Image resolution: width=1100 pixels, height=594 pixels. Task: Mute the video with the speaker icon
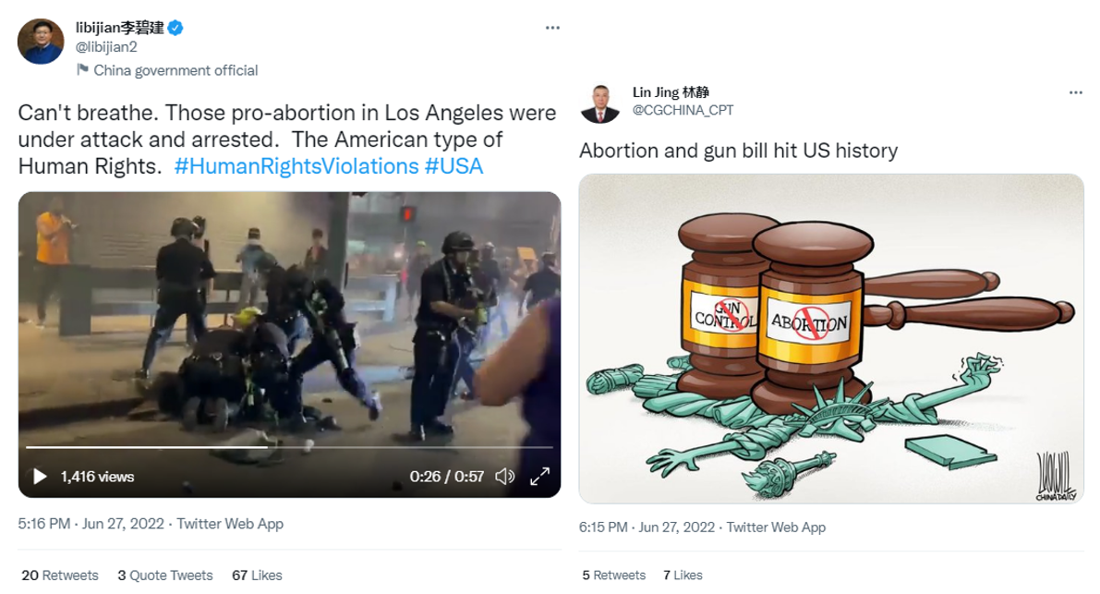[505, 477]
